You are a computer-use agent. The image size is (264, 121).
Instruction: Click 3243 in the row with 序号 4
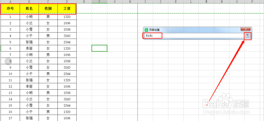(67, 36)
